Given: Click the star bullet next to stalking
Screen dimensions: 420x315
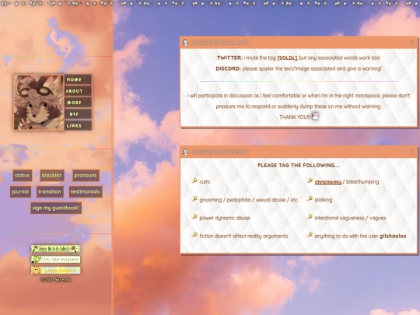Looking at the screenshot, I should [x=310, y=199].
